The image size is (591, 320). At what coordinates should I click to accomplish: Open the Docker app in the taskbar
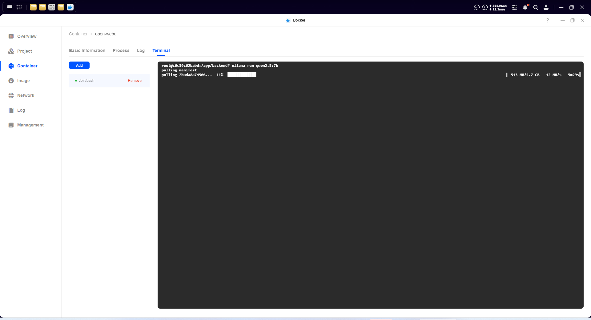pos(70,7)
